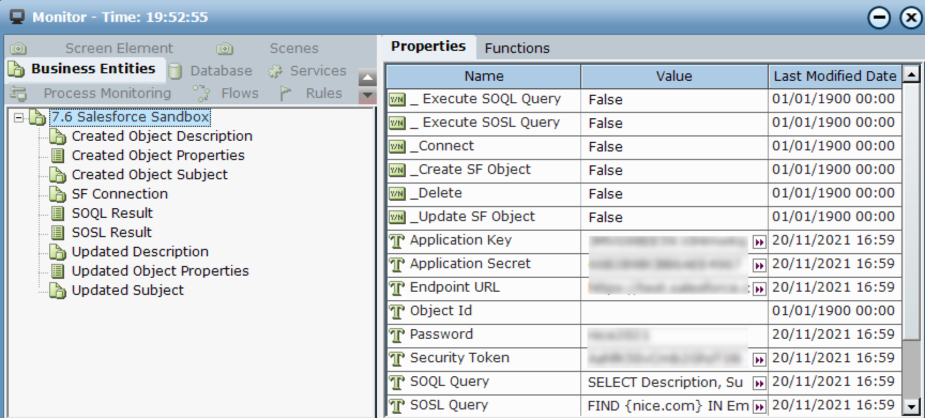Viewport: 925px width, 418px height.
Task: Switch to the Scenes tab
Action: point(268,48)
